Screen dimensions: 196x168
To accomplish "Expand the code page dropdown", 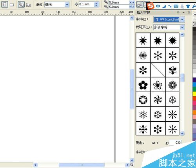I will point(182,27).
